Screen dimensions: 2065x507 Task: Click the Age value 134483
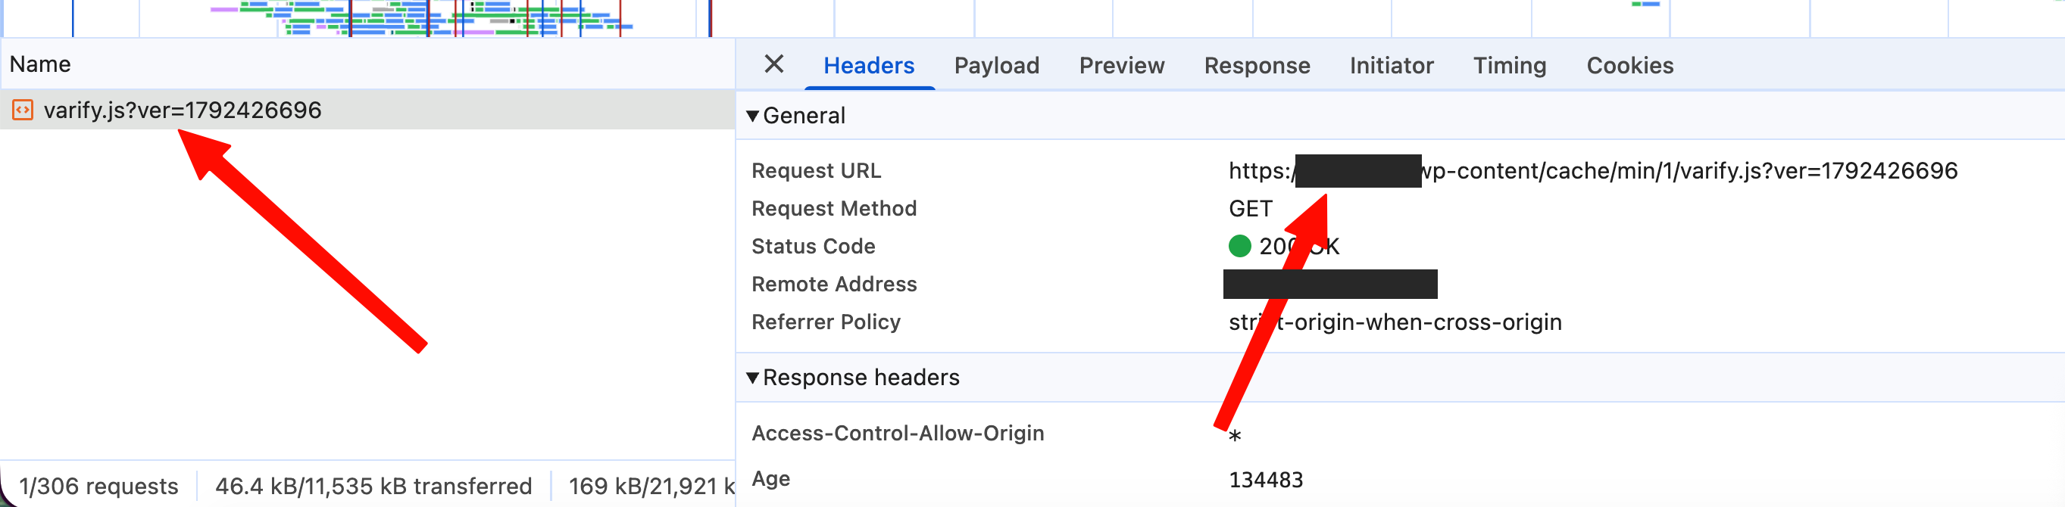(1266, 480)
